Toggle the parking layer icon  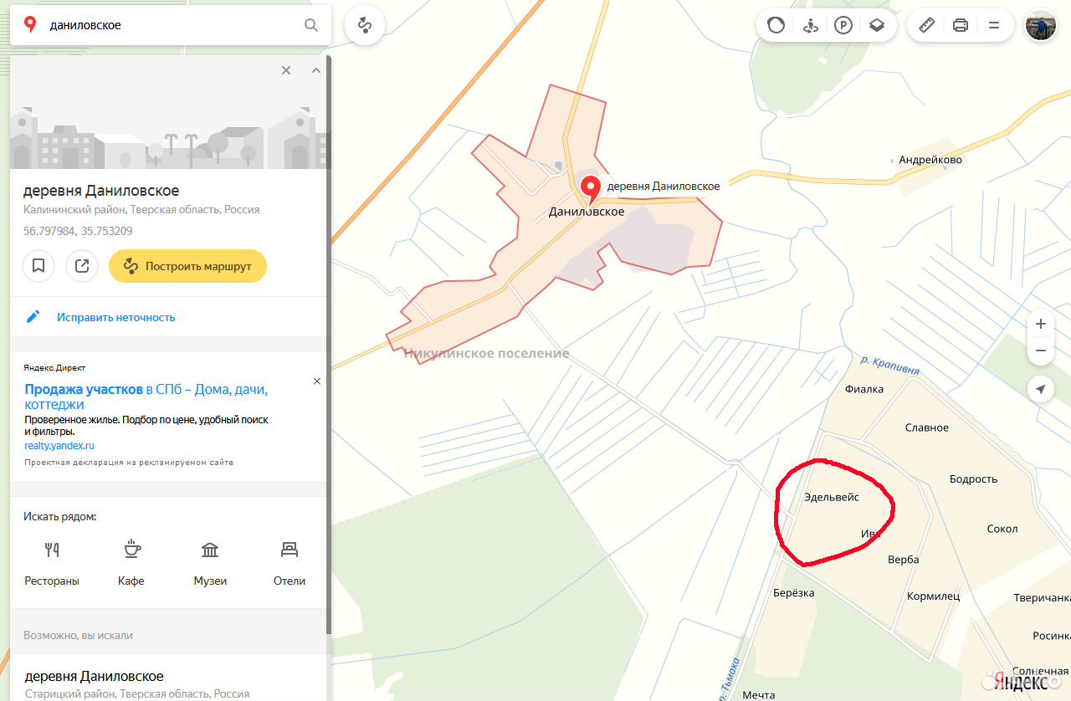click(x=843, y=25)
